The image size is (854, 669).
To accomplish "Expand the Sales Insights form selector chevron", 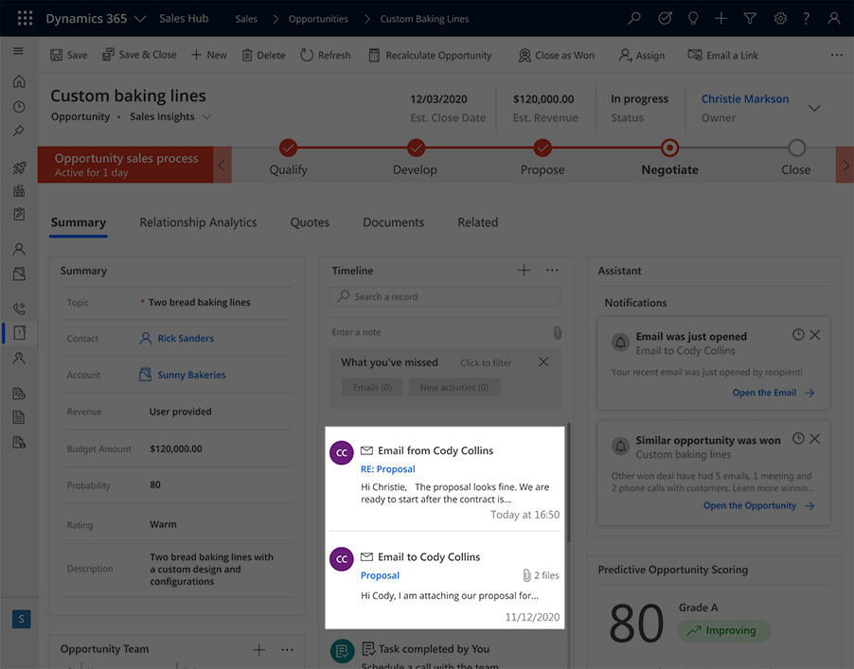I will coord(207,116).
